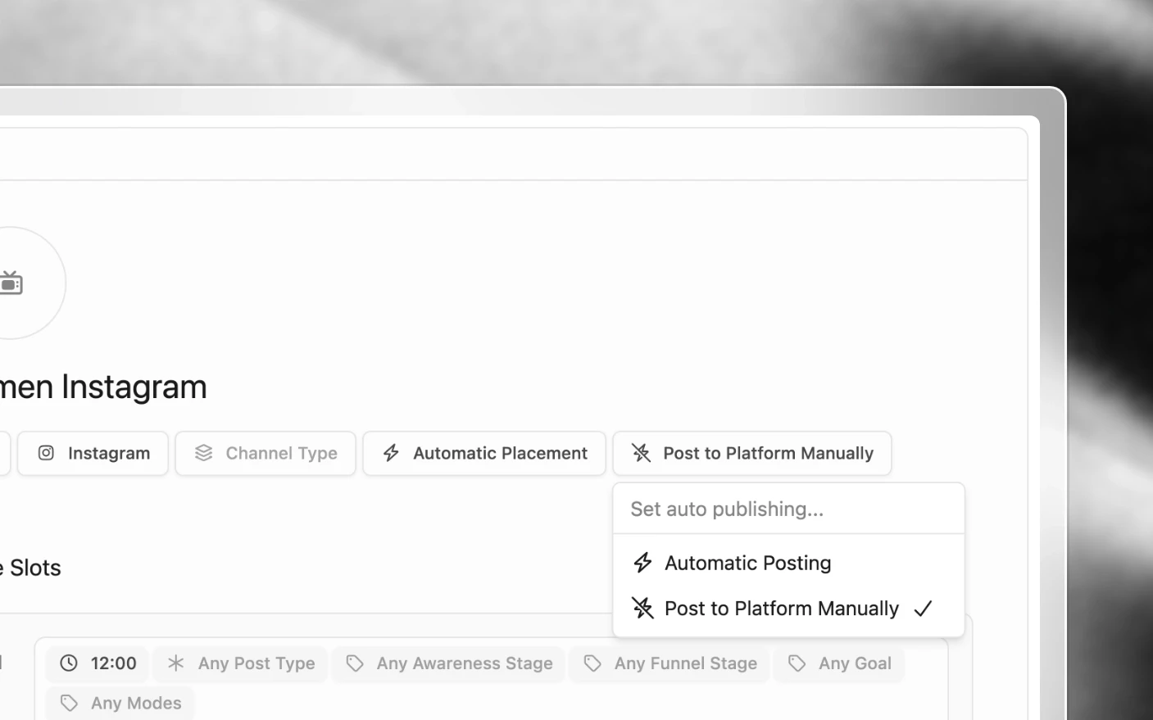The height and width of the screenshot is (720, 1153).
Task: Click the stacked layers Channel Type icon
Action: pyautogui.click(x=203, y=453)
